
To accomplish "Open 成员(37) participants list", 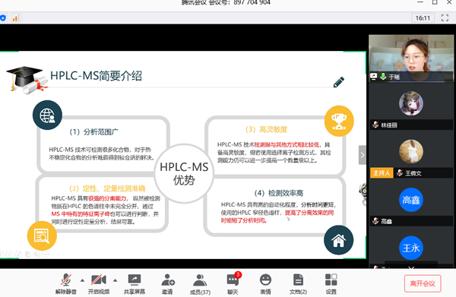I will pyautogui.click(x=200, y=283).
